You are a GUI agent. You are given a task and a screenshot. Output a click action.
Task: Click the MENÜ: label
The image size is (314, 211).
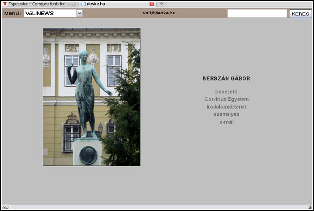pos(13,14)
